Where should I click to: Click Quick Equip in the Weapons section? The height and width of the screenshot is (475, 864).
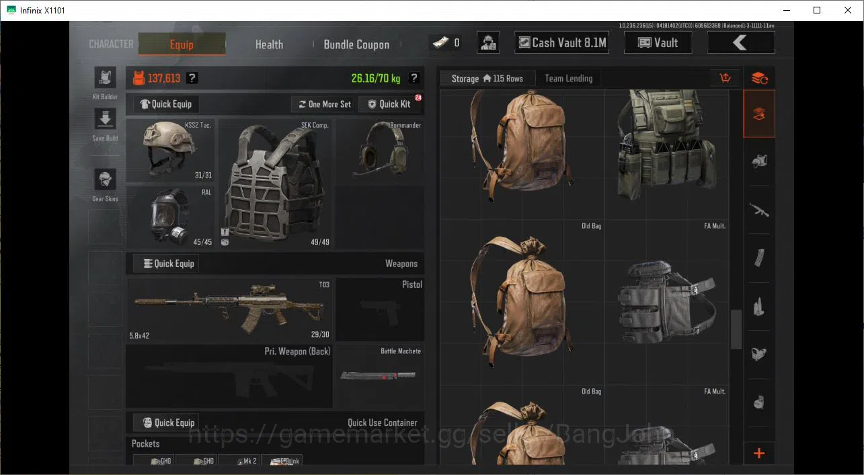[x=166, y=264]
